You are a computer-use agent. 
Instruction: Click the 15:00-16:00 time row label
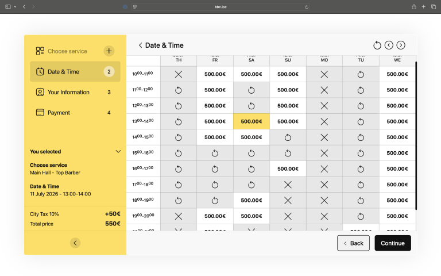click(x=143, y=152)
